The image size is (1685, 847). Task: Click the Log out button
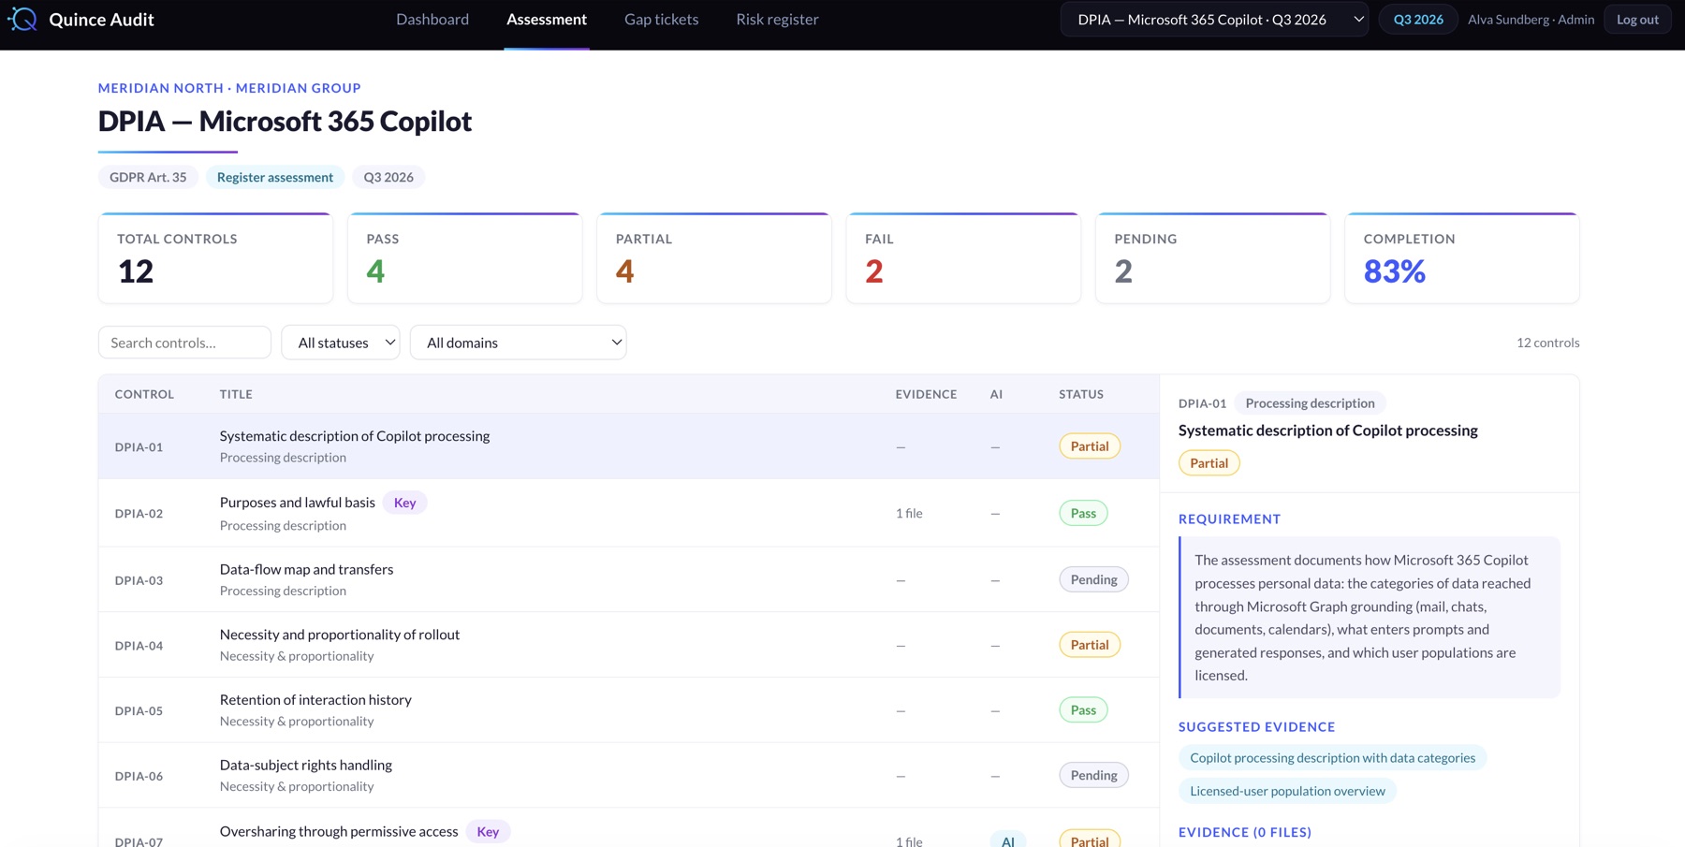coord(1637,19)
